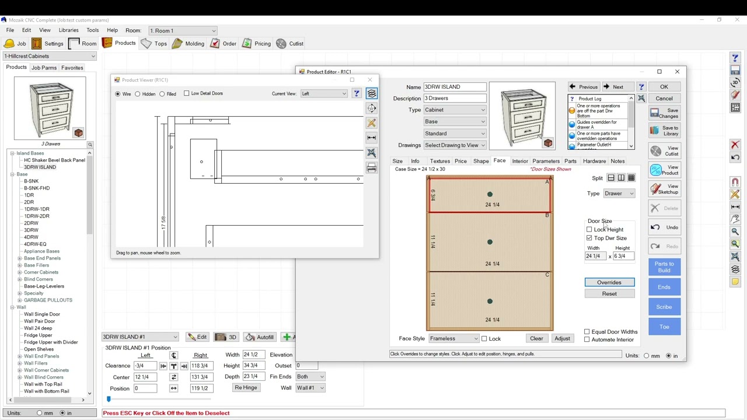The width and height of the screenshot is (747, 420).
Task: Click the product Name input field
Action: click(x=455, y=87)
